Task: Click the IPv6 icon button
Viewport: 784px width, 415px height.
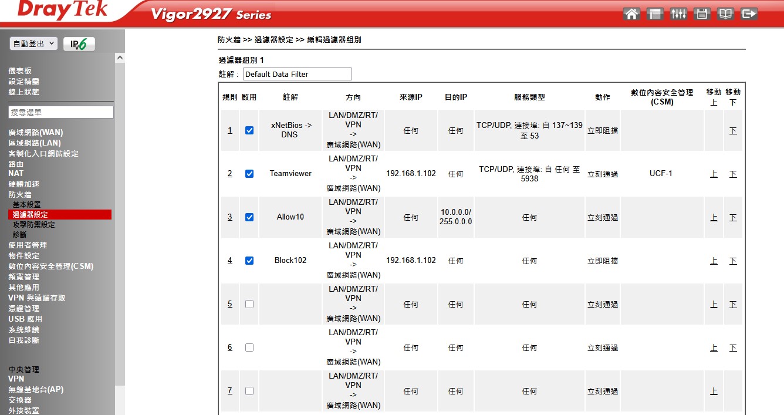Action: coord(79,44)
